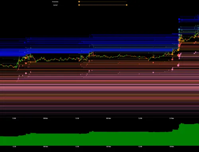Click the right handle of the lower range slider
This screenshot has height=152, width=199.
pyautogui.click(x=127, y=5)
